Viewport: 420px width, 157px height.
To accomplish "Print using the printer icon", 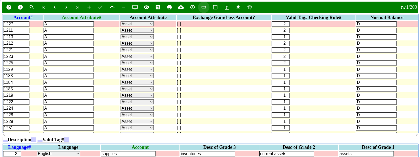I will [169, 7].
